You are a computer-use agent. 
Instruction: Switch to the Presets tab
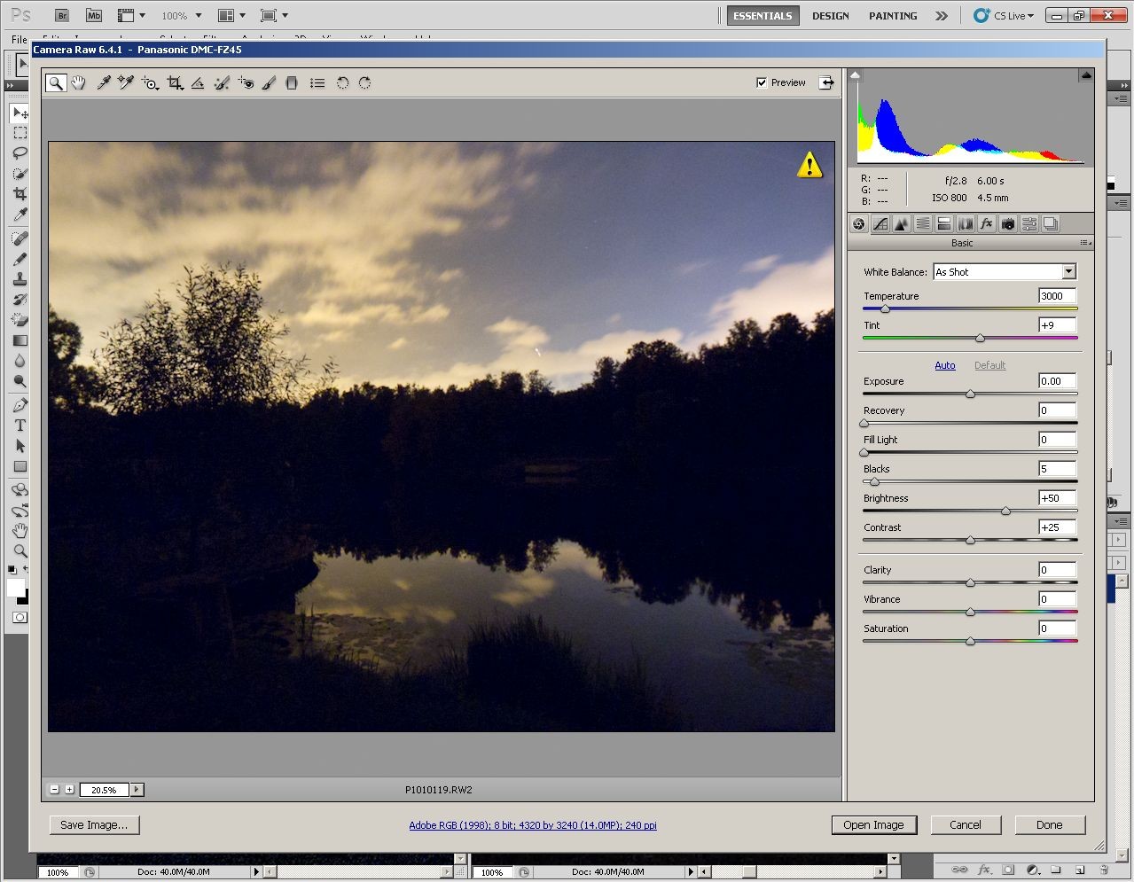click(1028, 224)
